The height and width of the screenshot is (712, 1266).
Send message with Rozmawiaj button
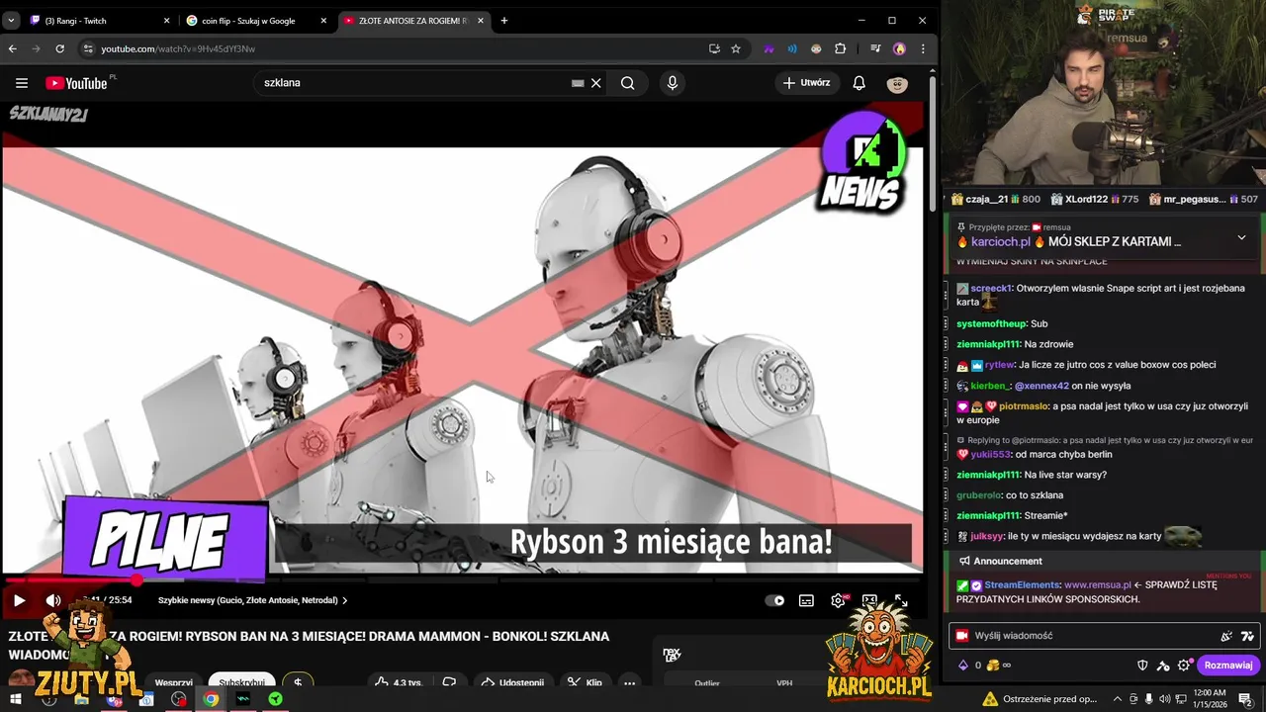pyautogui.click(x=1228, y=666)
